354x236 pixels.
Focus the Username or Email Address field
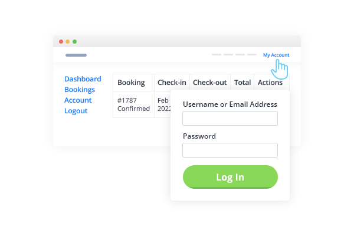230,118
